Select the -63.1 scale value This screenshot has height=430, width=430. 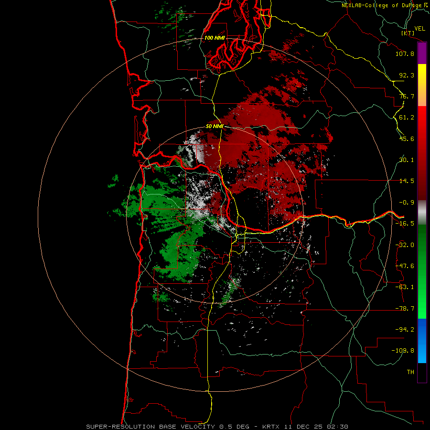click(x=405, y=287)
